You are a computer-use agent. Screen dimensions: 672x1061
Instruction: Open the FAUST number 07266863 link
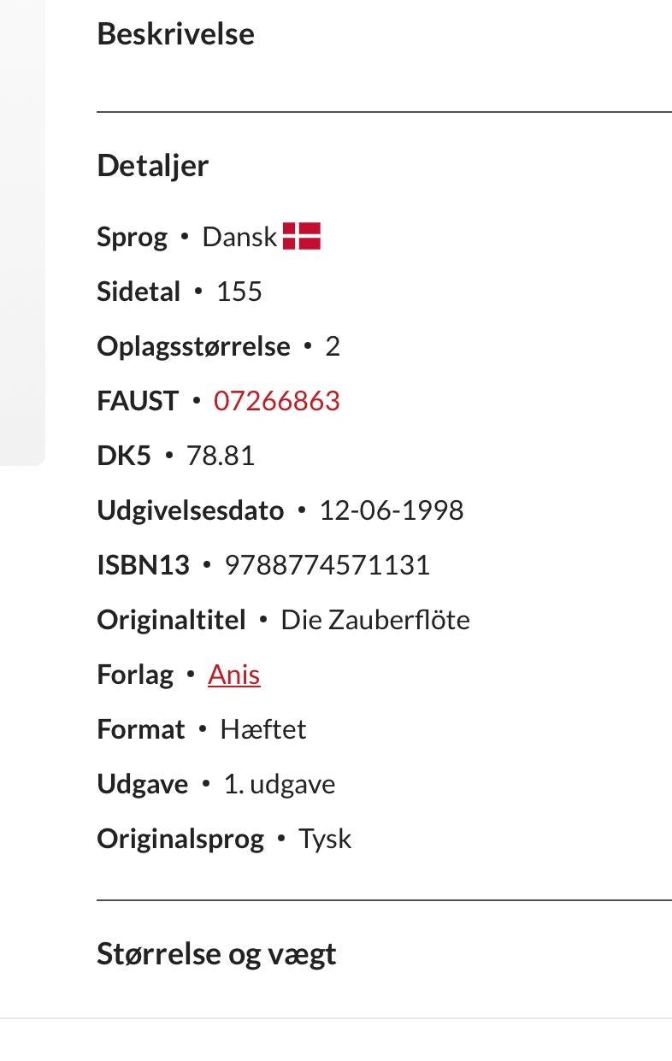276,401
